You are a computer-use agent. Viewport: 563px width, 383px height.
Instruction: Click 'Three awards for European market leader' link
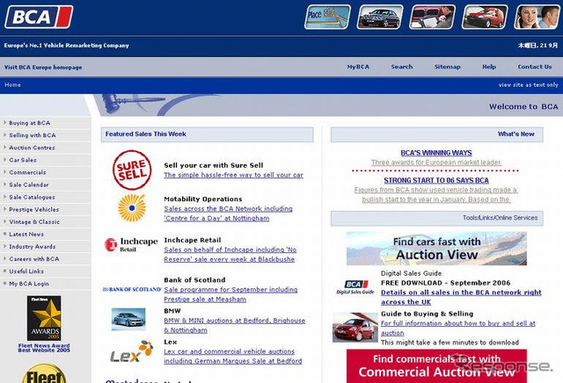pyautogui.click(x=436, y=163)
